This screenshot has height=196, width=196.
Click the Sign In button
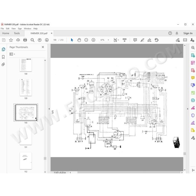point(188,33)
